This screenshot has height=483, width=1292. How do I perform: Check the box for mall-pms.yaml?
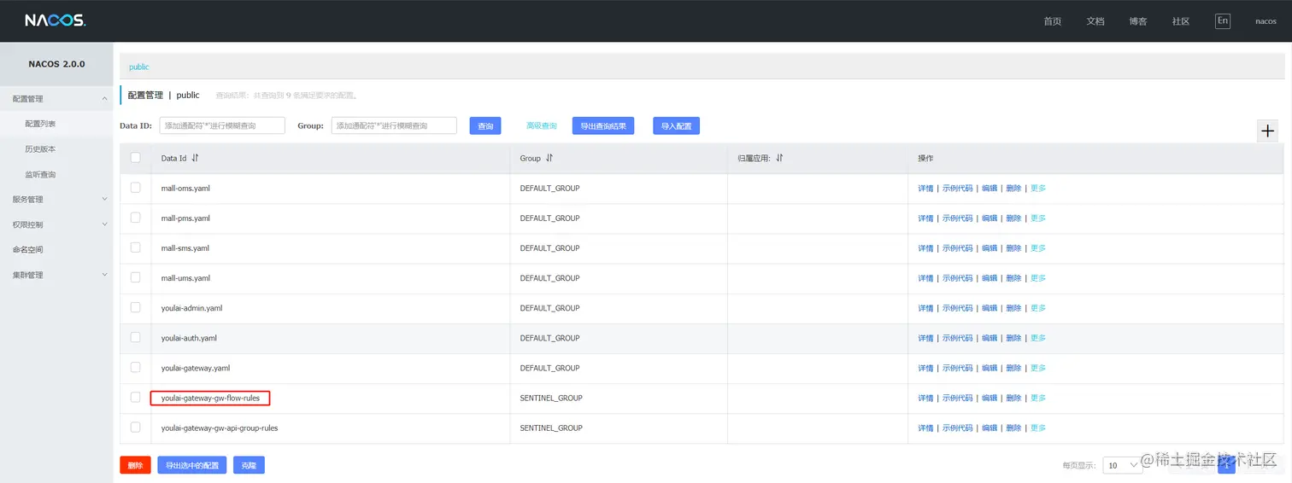135,218
